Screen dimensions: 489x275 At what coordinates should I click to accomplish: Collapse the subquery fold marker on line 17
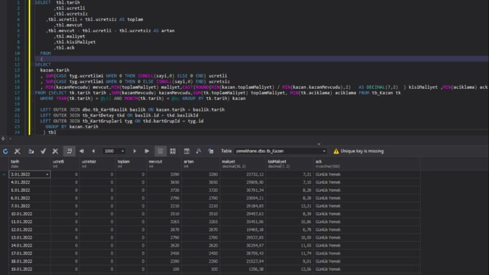click(x=33, y=93)
